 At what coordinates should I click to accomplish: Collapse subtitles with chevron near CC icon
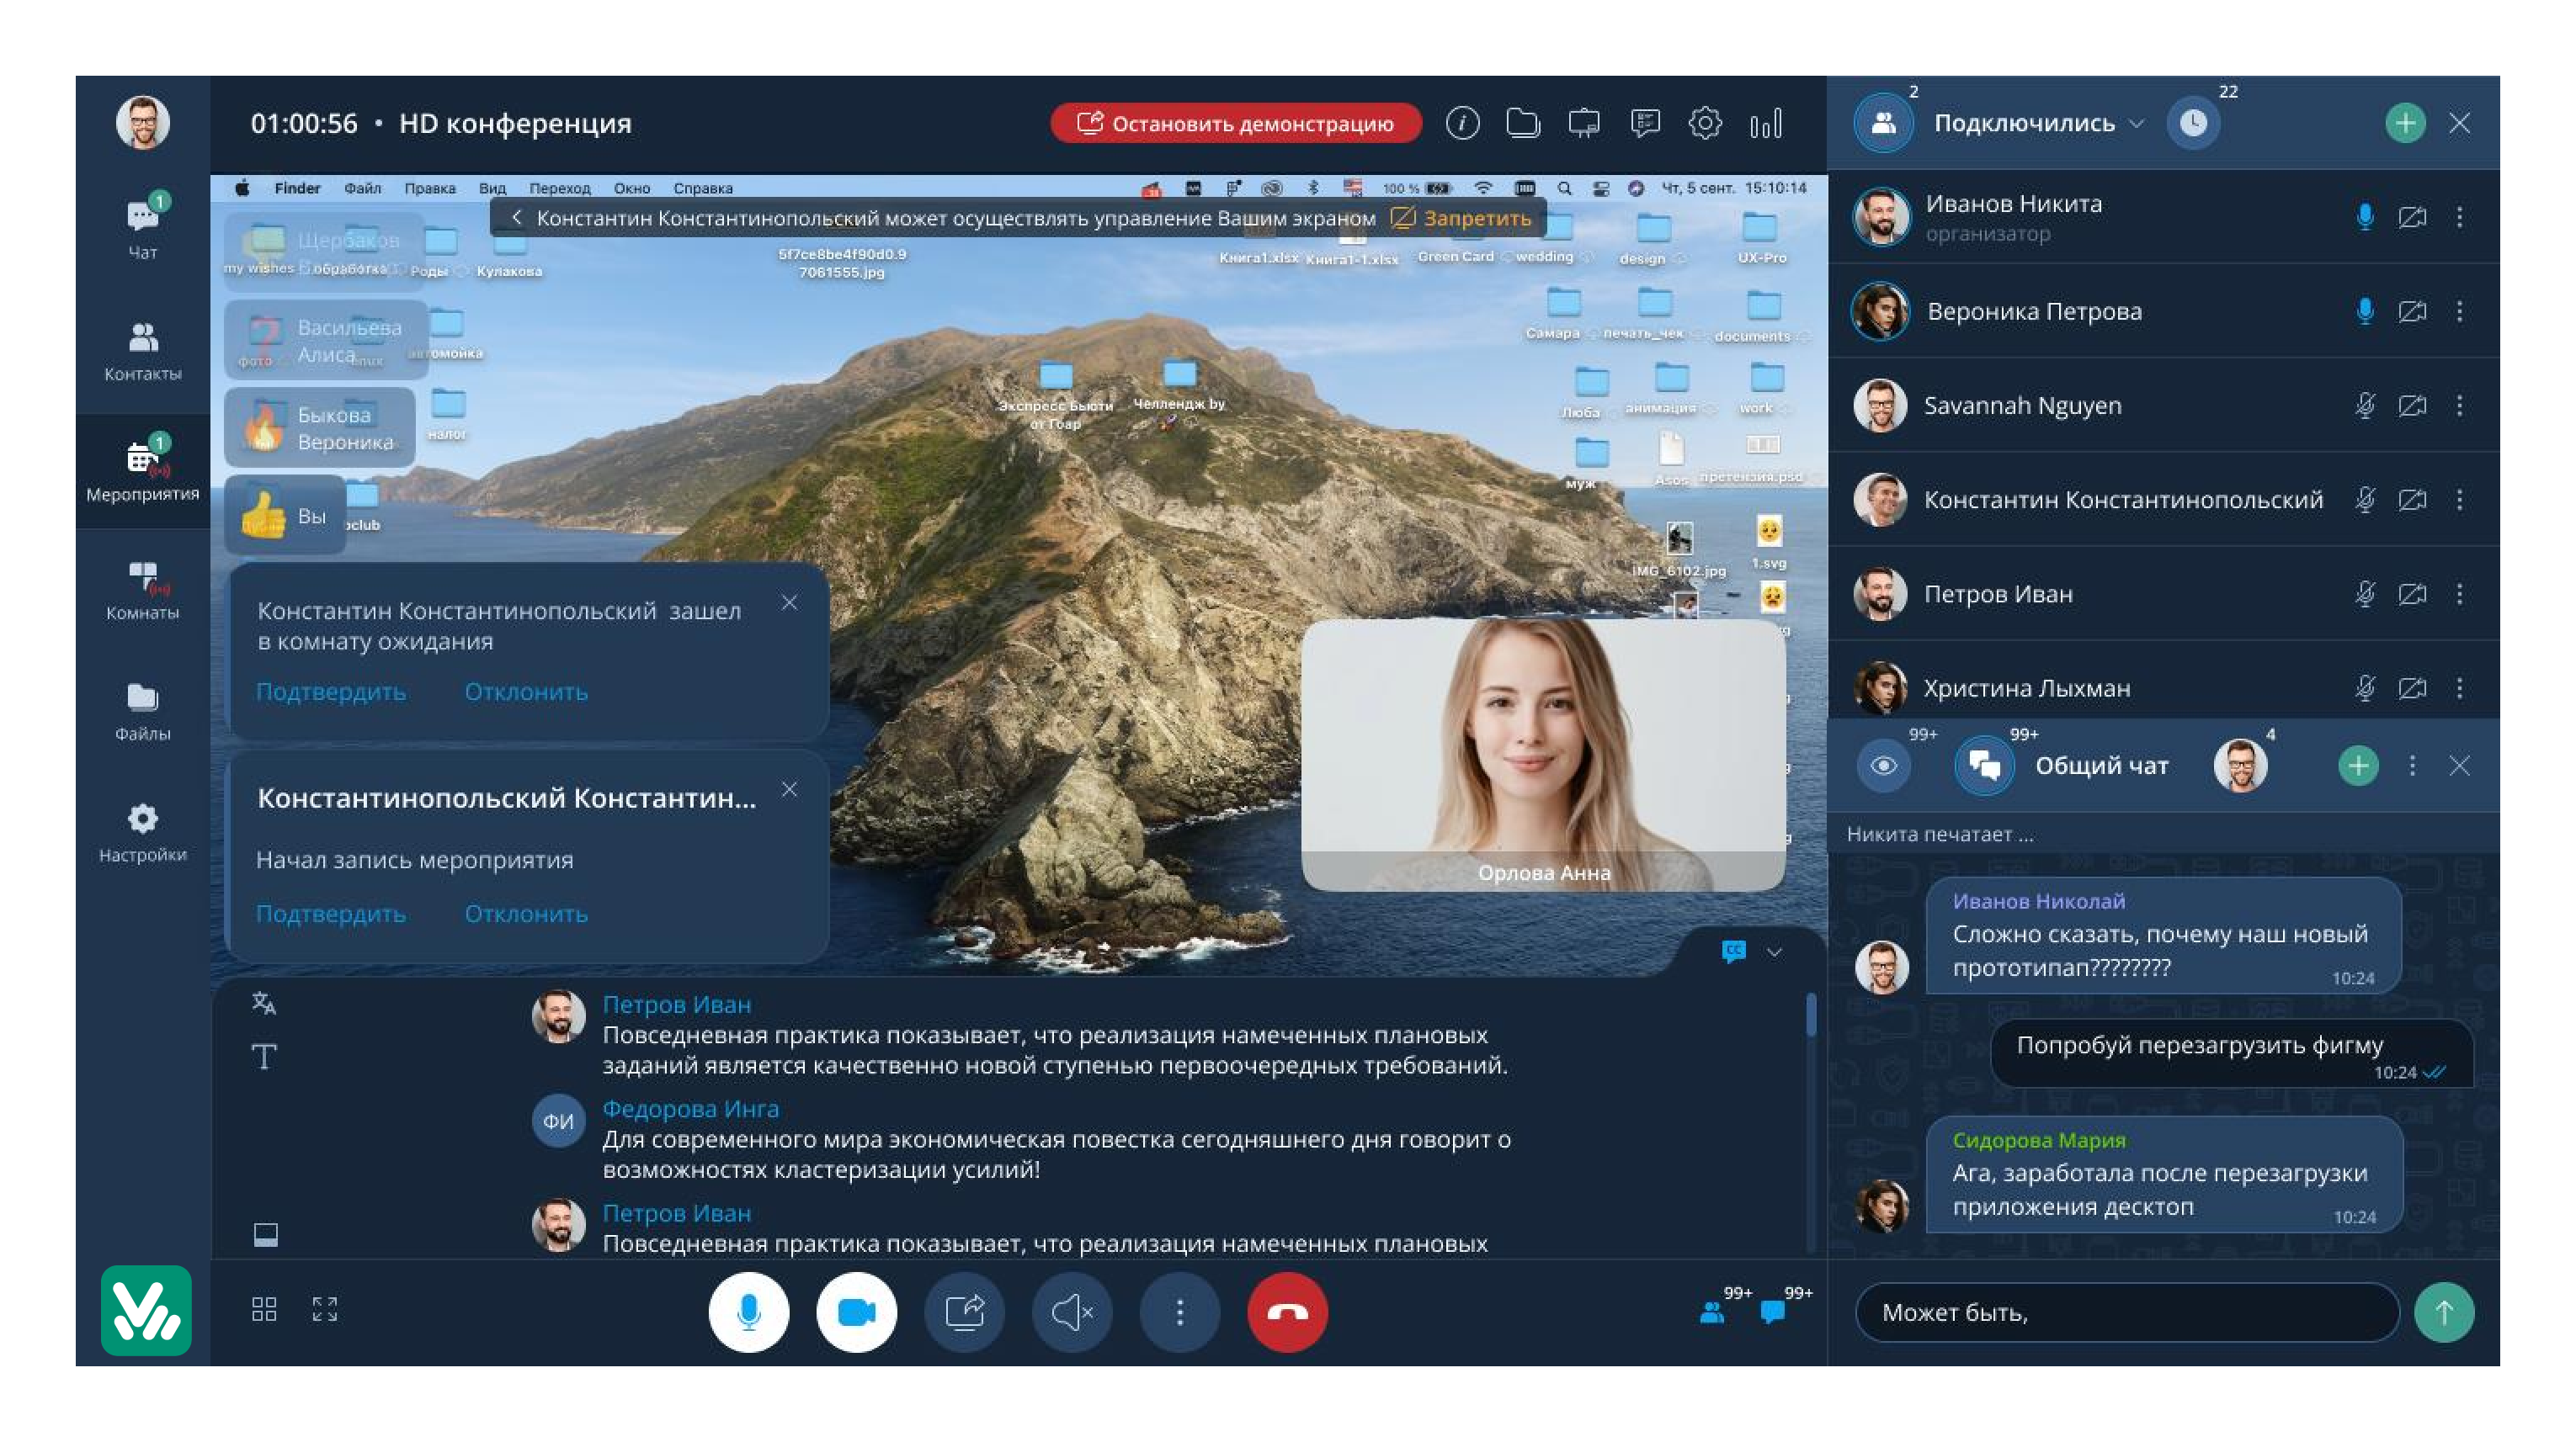[1775, 952]
